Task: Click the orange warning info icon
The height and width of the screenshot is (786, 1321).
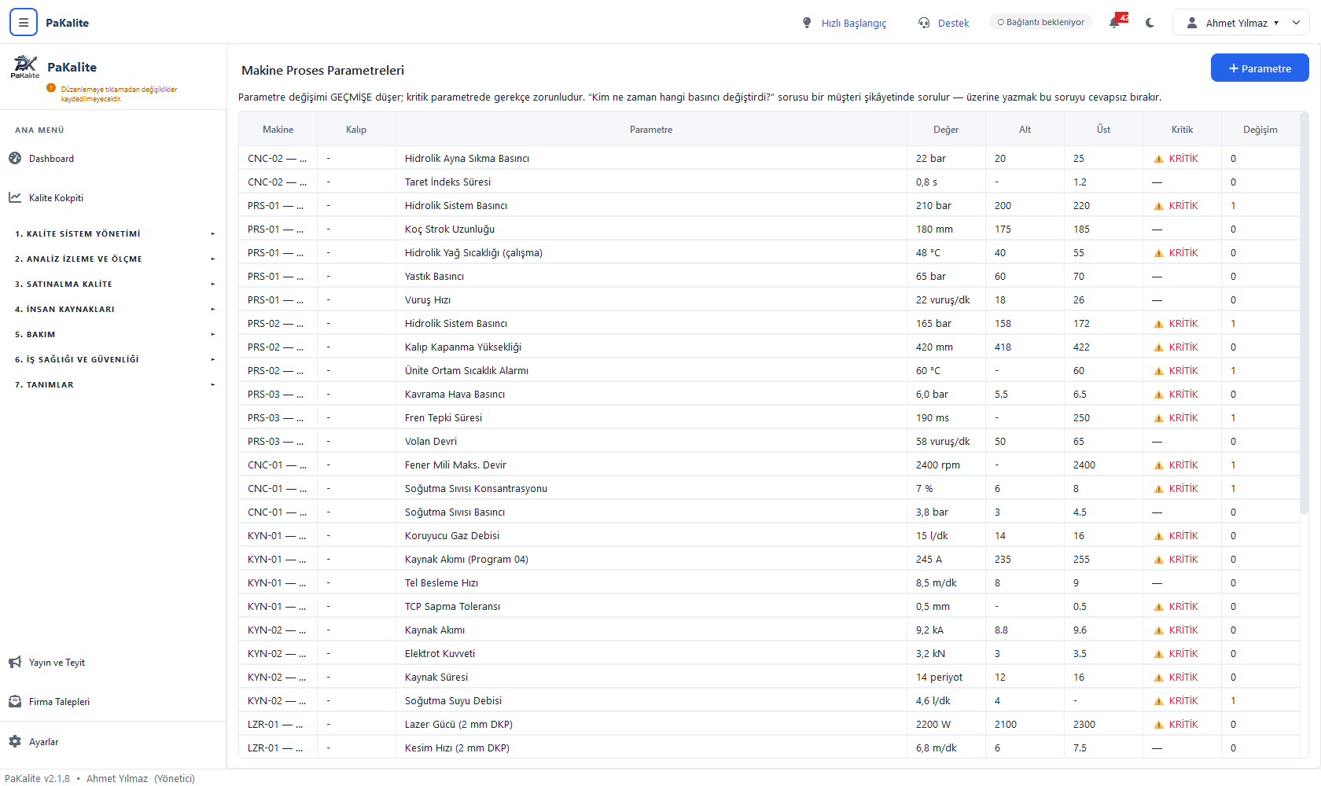Action: tap(51, 88)
